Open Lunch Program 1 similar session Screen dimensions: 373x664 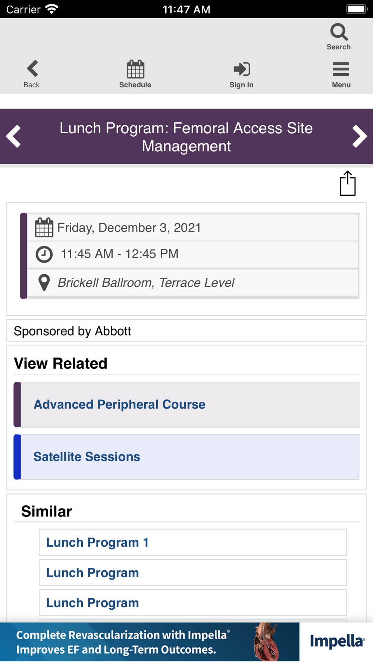click(98, 542)
